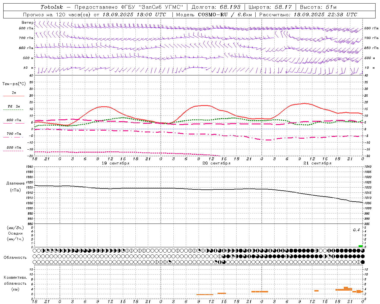Image resolution: width=380 pixels, height=304 pixels.
Task: Click the 2м temperature legend label
Action: pyautogui.click(x=14, y=93)
